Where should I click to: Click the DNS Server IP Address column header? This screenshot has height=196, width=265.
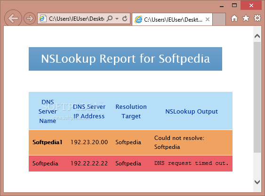pyautogui.click(x=89, y=111)
